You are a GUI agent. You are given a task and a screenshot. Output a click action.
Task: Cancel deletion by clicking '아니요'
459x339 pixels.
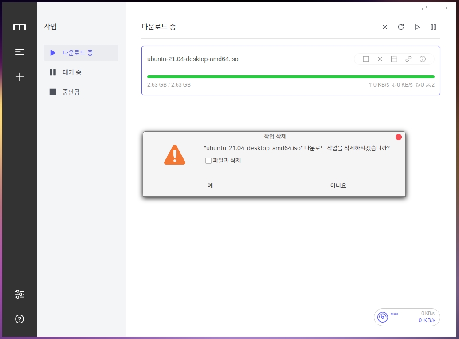(x=338, y=185)
